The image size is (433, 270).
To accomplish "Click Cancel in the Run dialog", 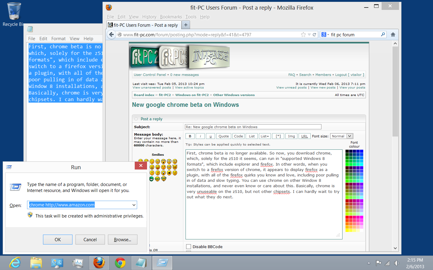I will coord(90,239).
